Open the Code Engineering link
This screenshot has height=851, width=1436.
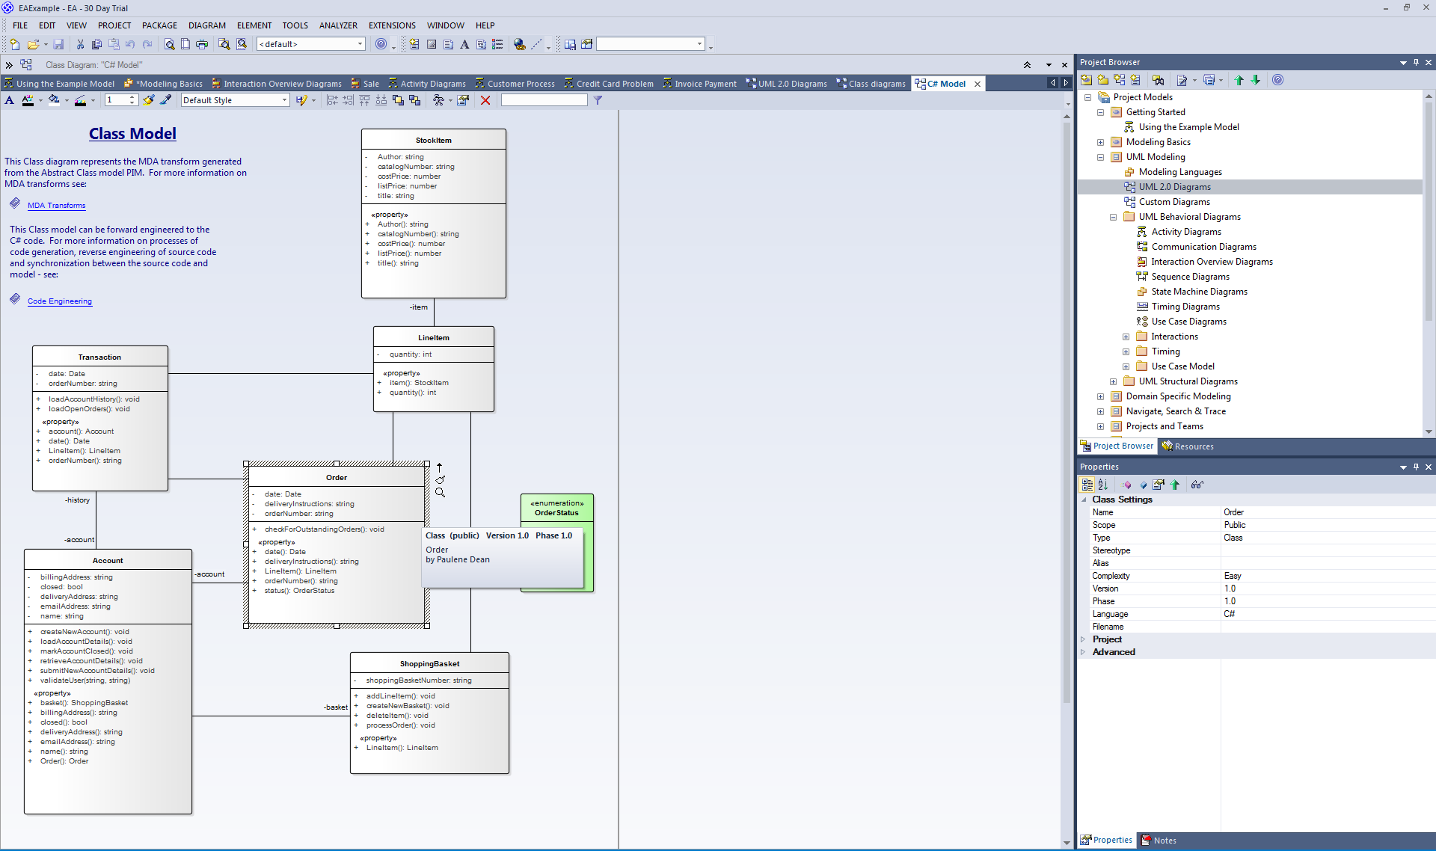pyautogui.click(x=60, y=301)
